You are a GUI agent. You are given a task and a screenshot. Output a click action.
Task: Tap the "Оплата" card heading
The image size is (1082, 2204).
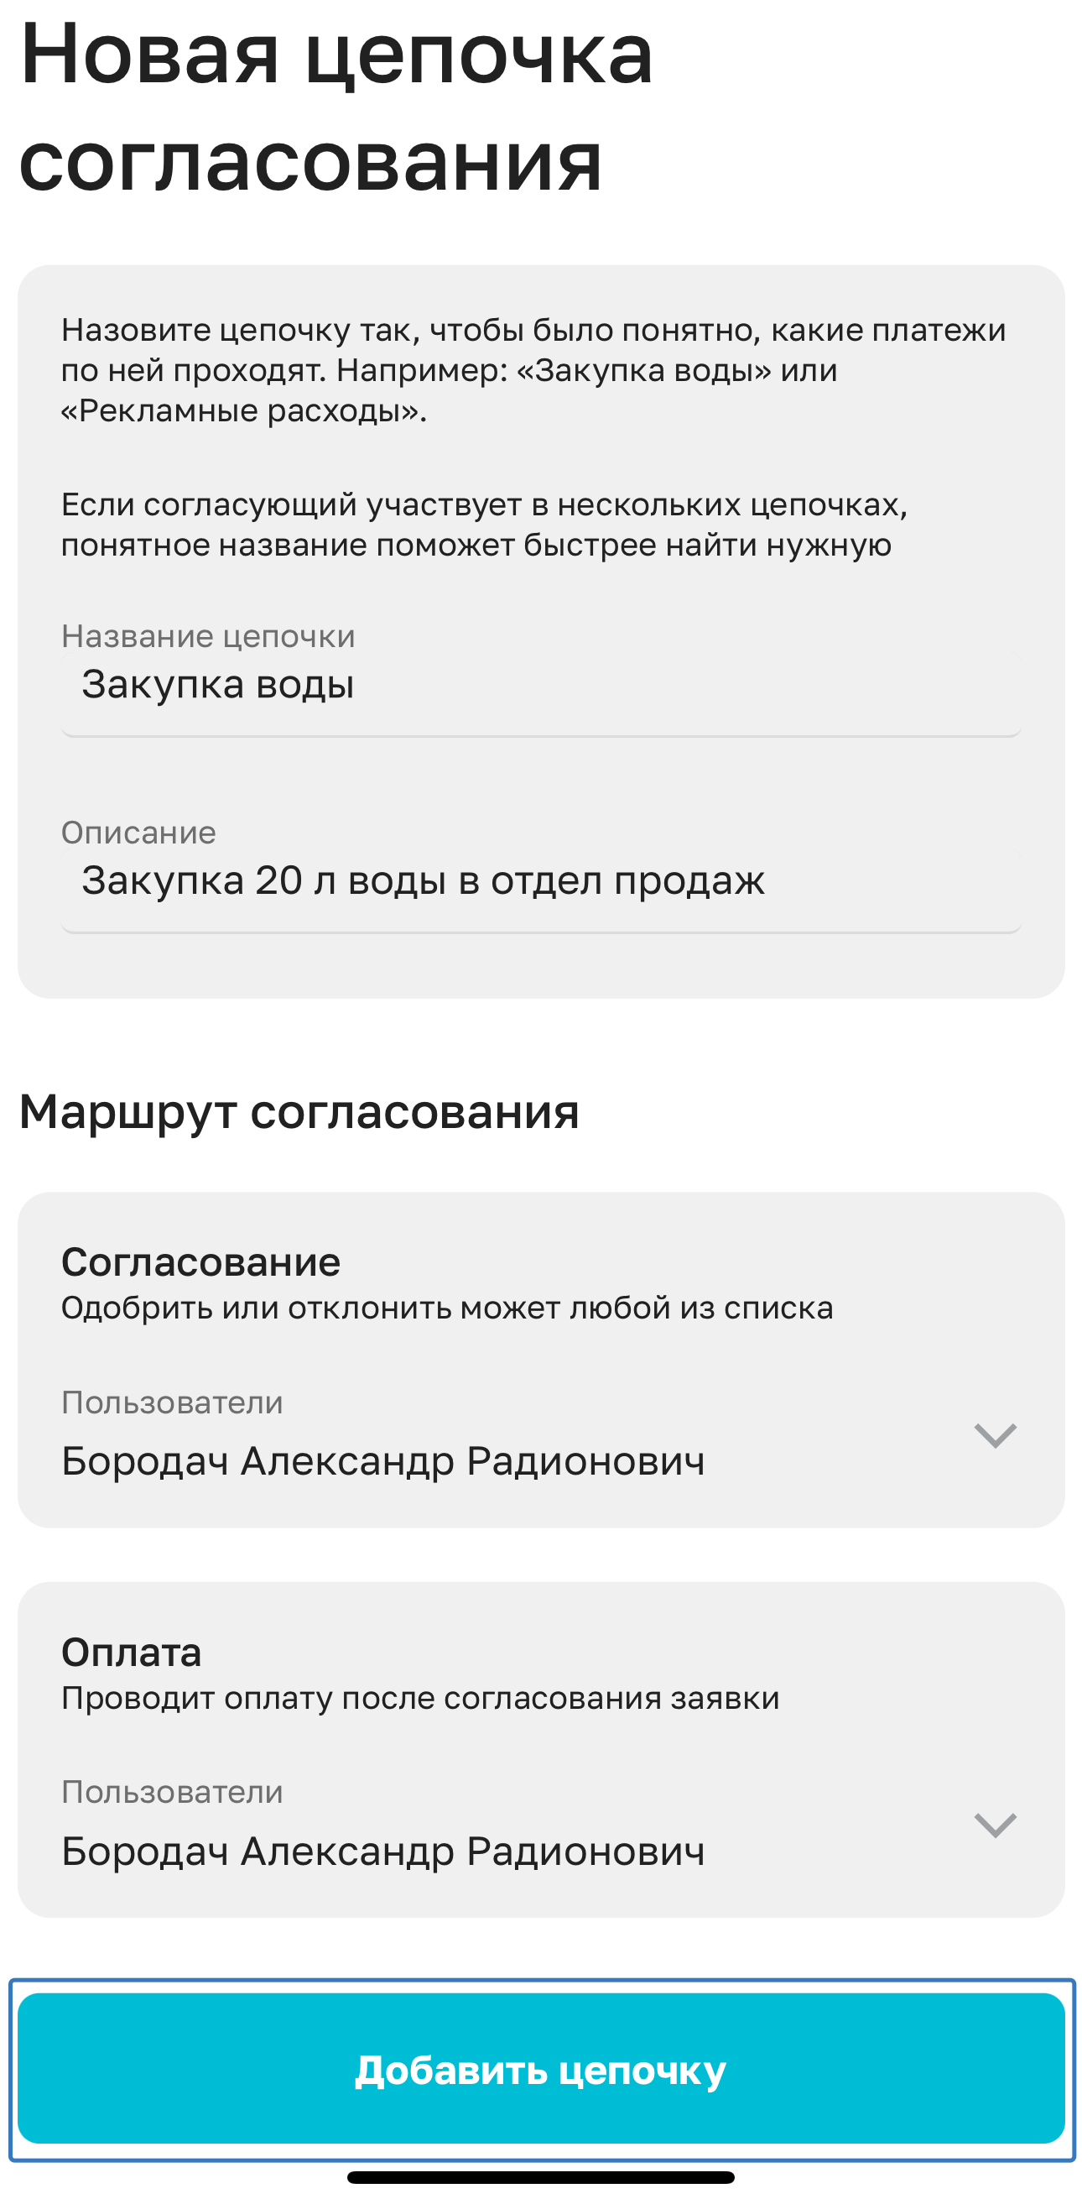point(132,1652)
